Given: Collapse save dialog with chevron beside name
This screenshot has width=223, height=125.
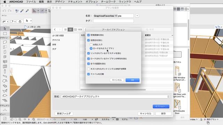Looking at the screenshot, I should pyautogui.click(x=137, y=16).
